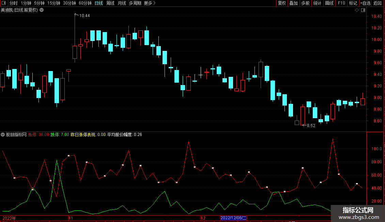The height and width of the screenshot is (222, 385).
Task: Click the diamond icon in main chart header
Action: coord(357,10)
